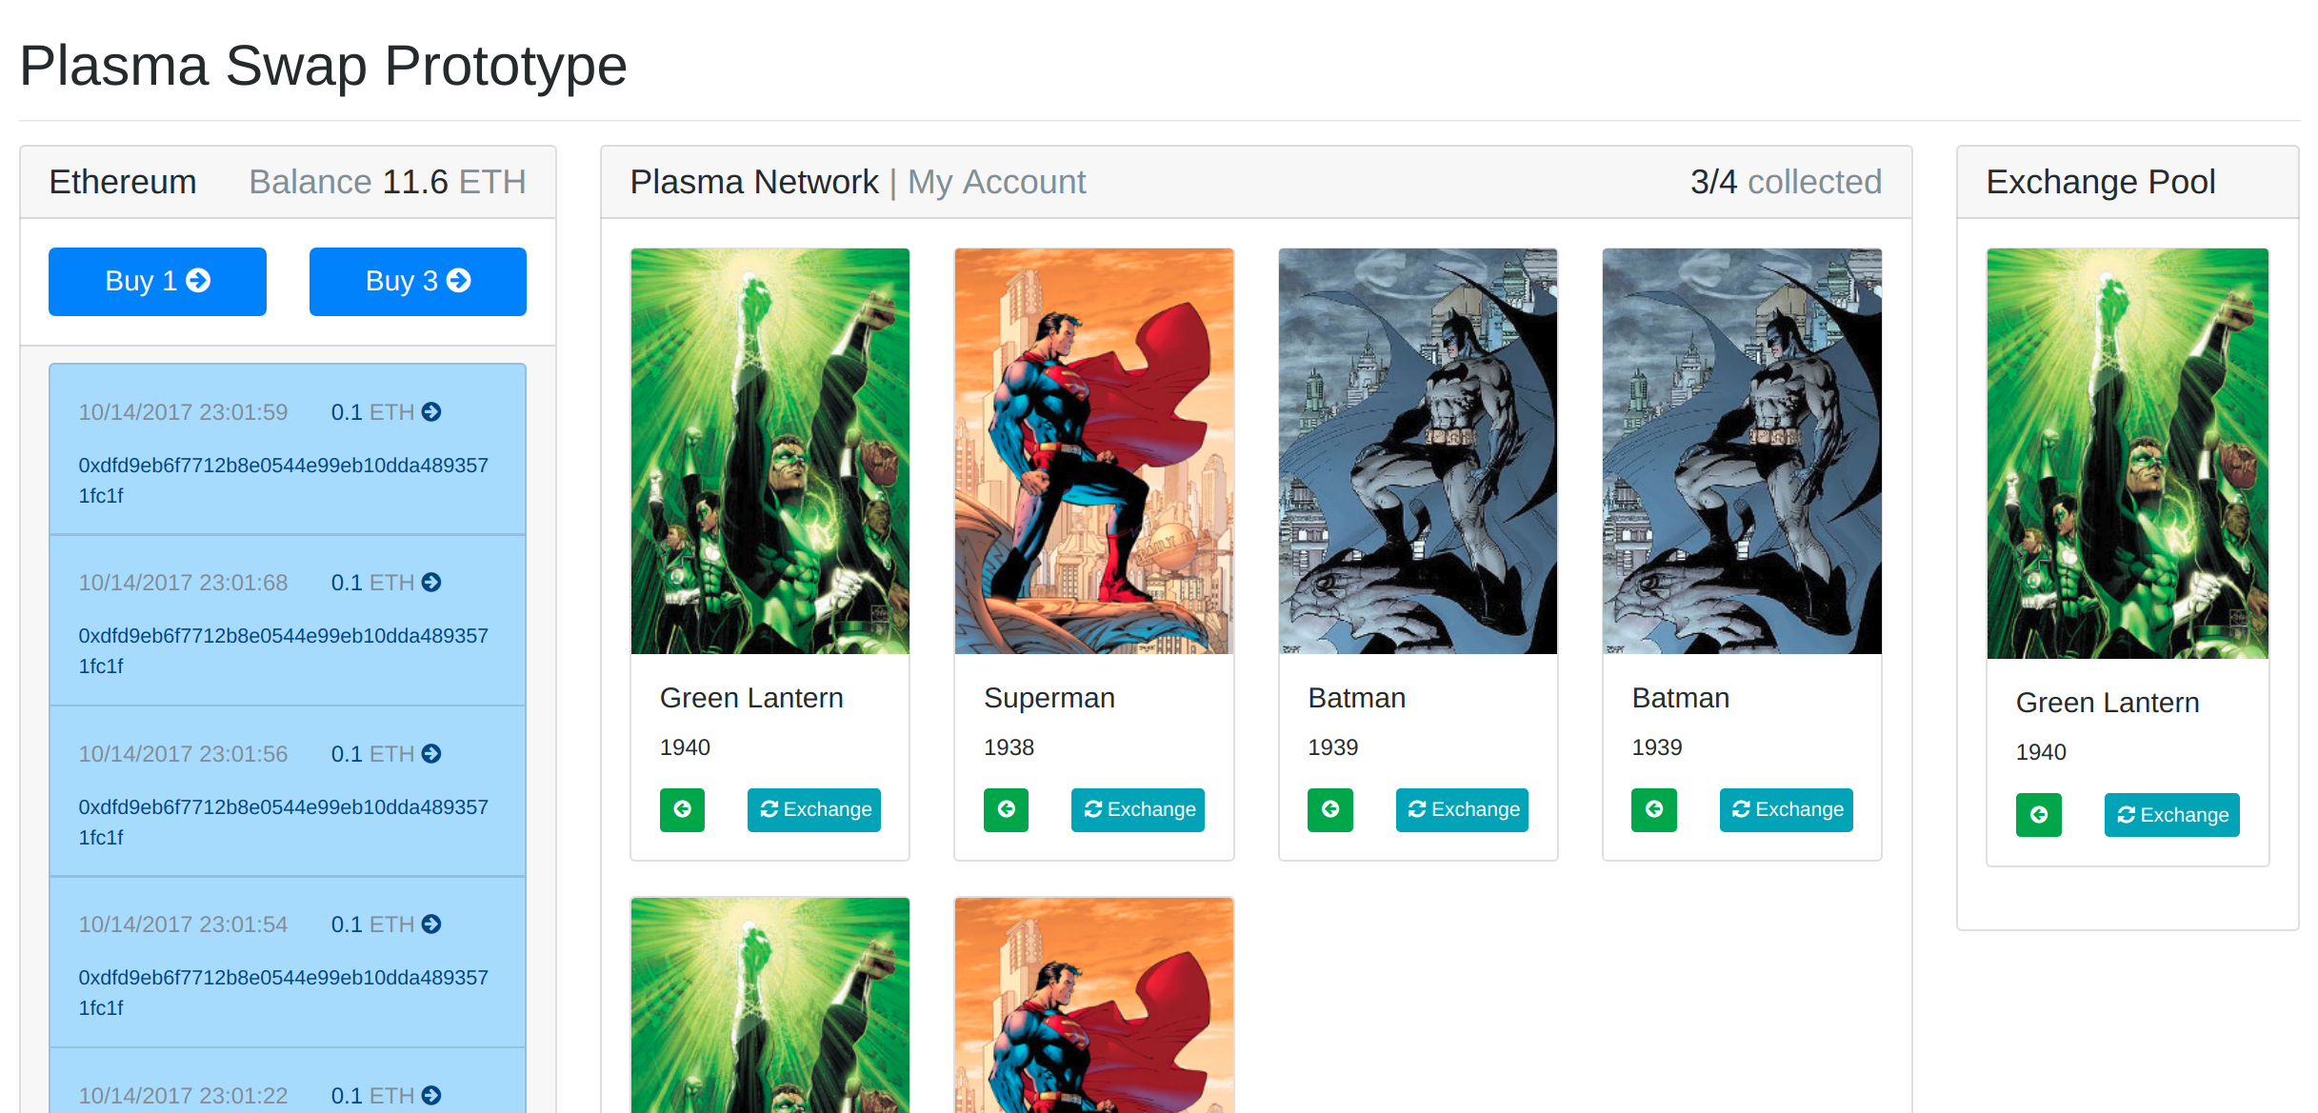Click arrow icon on 23:01:68 transaction
Viewport: 2318px width, 1113px height.
pyautogui.click(x=431, y=583)
